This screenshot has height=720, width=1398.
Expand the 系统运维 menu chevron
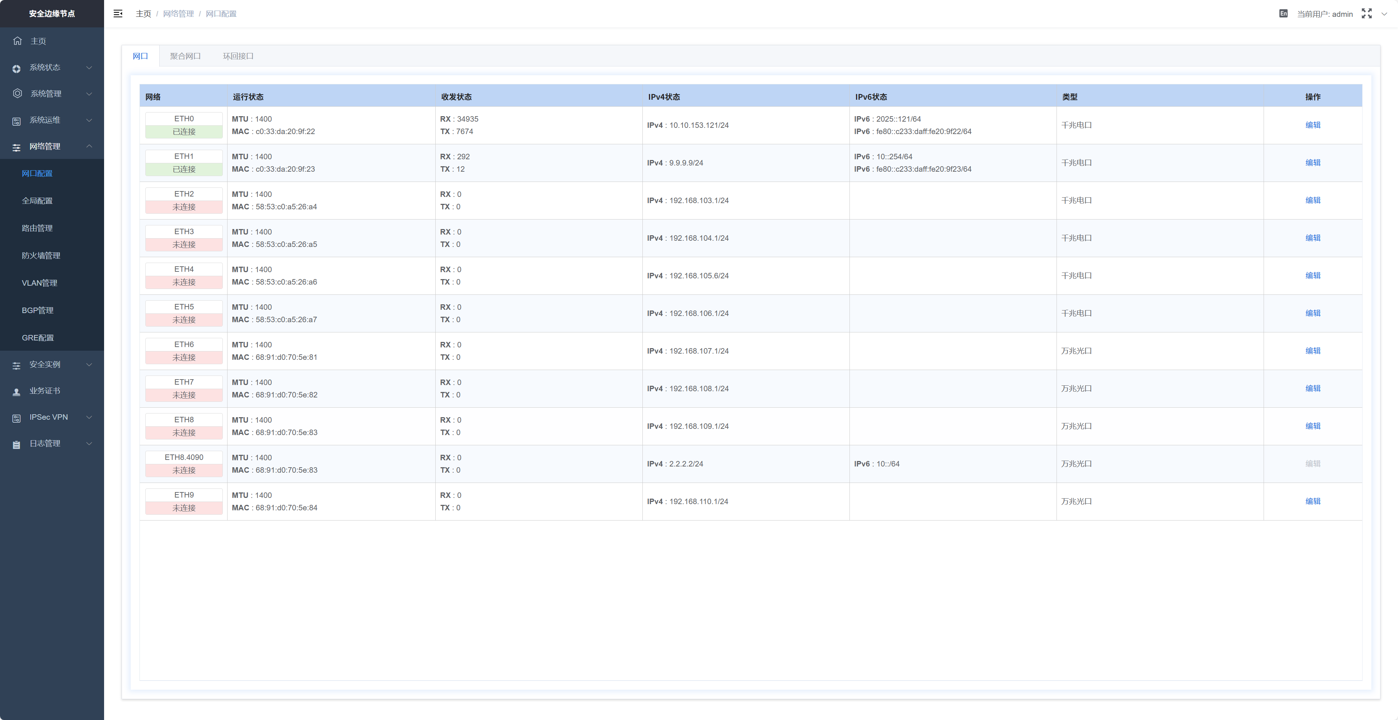point(89,120)
